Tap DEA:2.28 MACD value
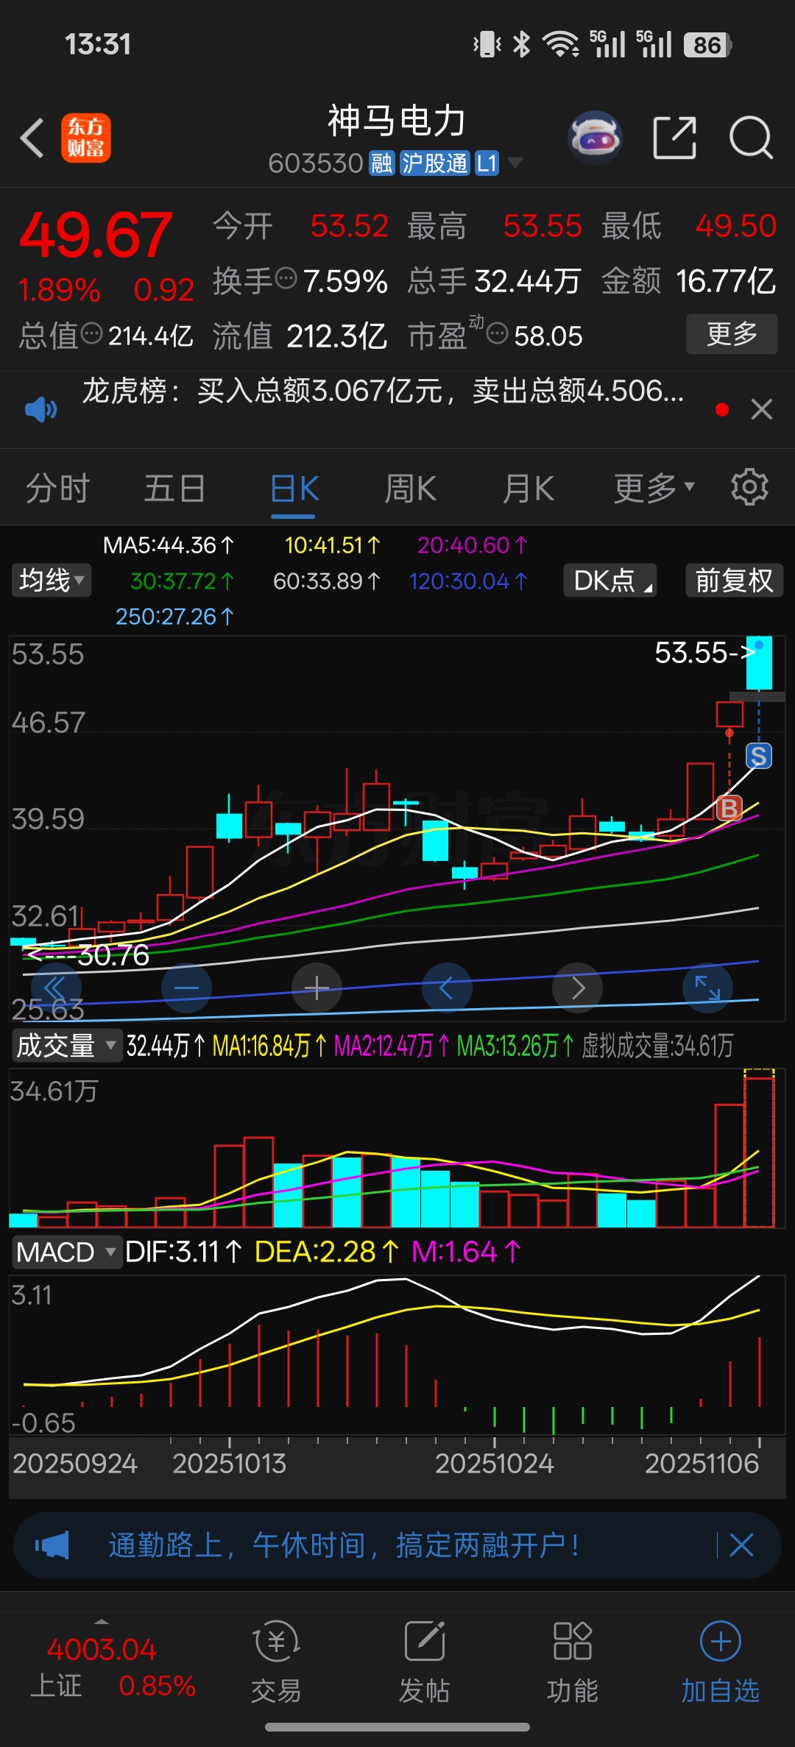This screenshot has height=1747, width=795. pyautogui.click(x=327, y=1252)
